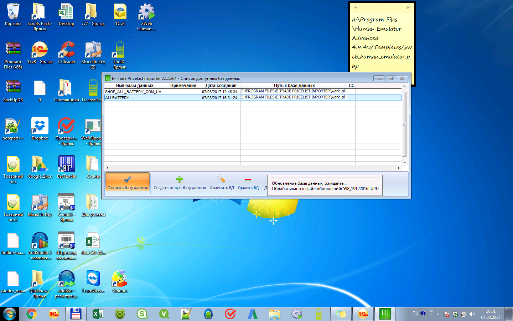Image resolution: width=513 pixels, height=321 pixels.
Task: Open the Scripts Pack shortcut folder
Action: 40,17
